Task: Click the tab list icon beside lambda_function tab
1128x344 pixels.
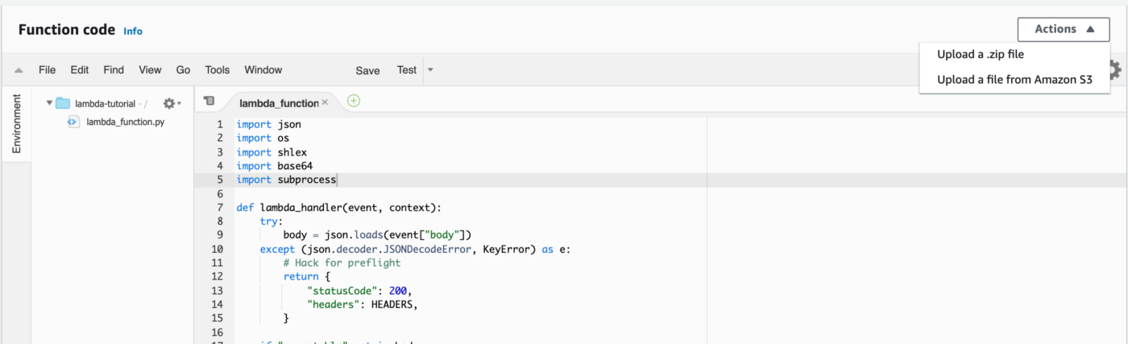Action: 209,101
